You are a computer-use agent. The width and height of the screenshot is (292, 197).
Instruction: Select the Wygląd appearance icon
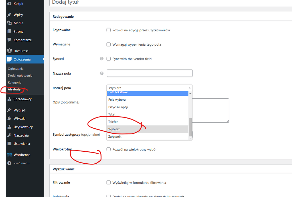pos(9,110)
